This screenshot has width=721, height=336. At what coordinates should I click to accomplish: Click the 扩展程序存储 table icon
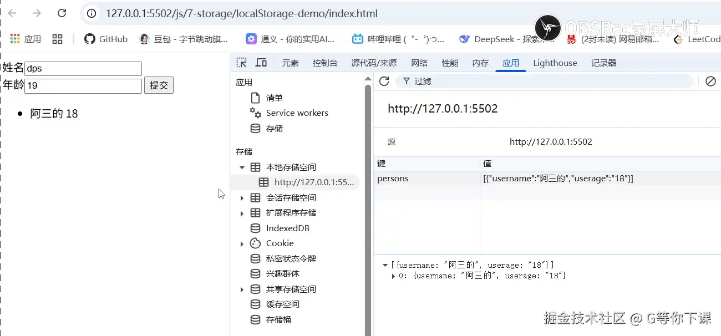(255, 212)
